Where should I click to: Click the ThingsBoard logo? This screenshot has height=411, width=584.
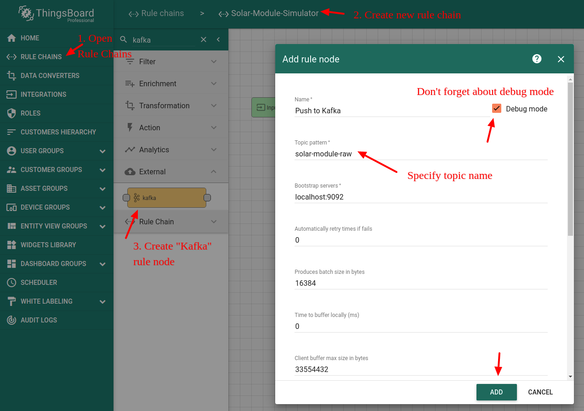coord(56,13)
